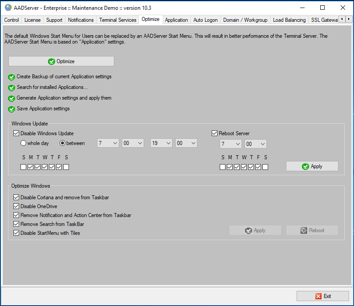Open Windows Update start minute dropdown
The width and height of the screenshot is (354, 306).
pos(133,143)
